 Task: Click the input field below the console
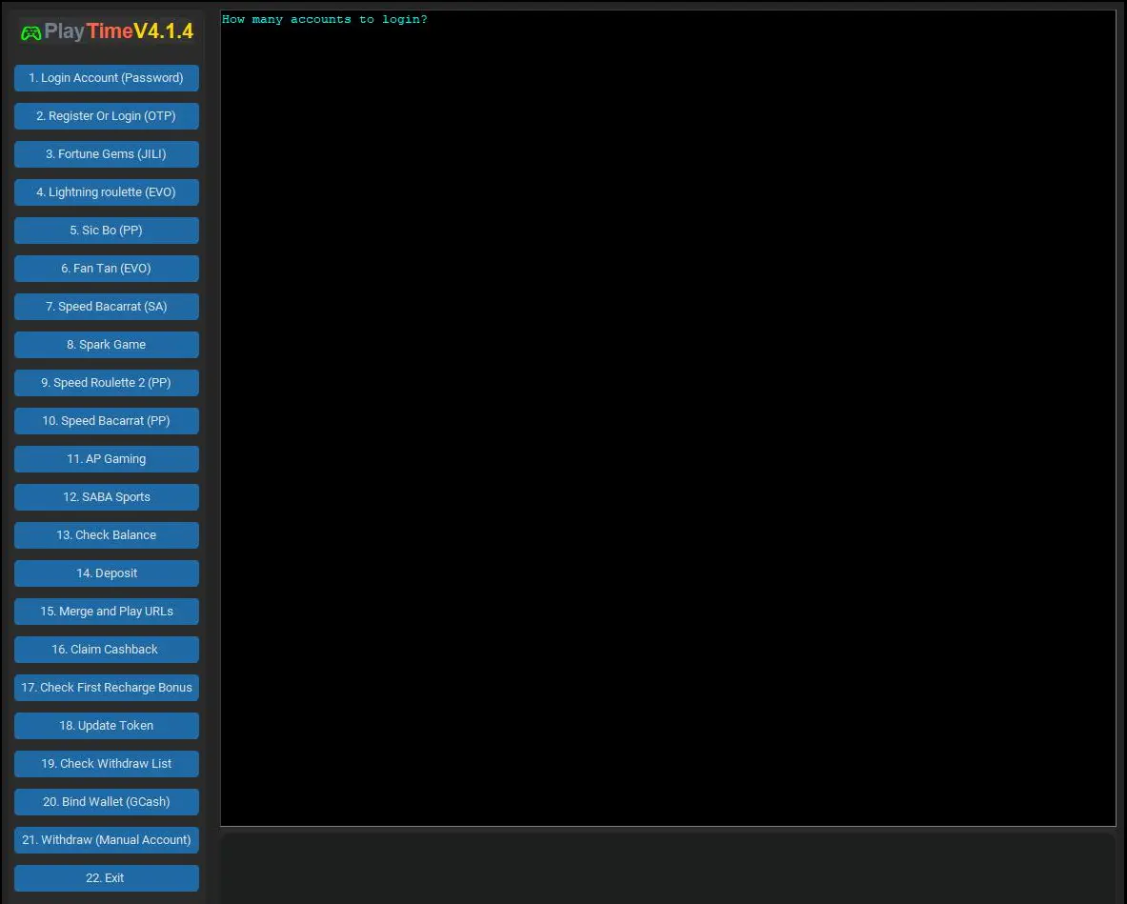[x=668, y=868]
